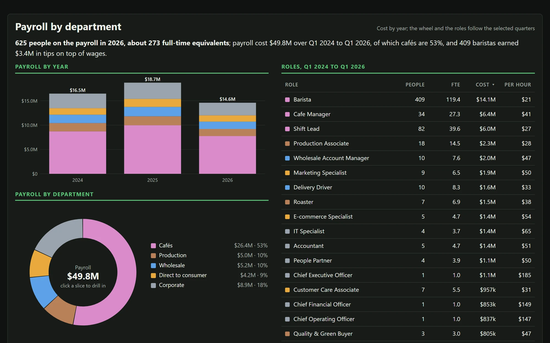This screenshot has height=343, width=550.
Task: Click the Delivery Driver role name
Action: (313, 187)
